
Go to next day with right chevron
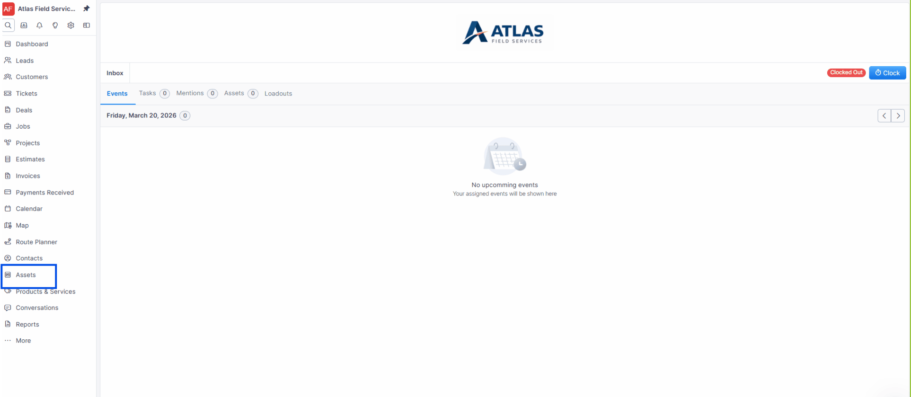pos(898,115)
